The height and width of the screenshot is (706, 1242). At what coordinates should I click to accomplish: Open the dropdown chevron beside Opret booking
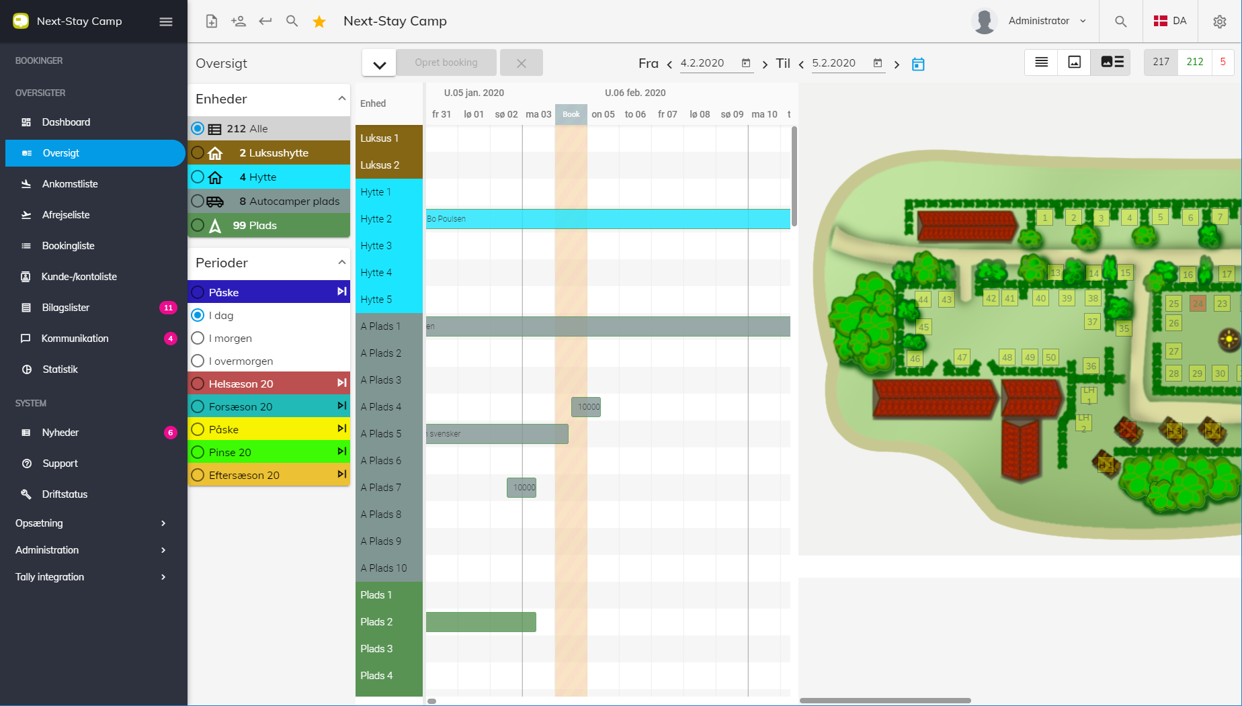(x=379, y=64)
